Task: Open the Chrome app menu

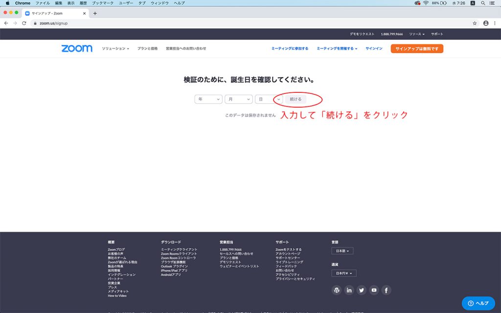Action: (23, 3)
